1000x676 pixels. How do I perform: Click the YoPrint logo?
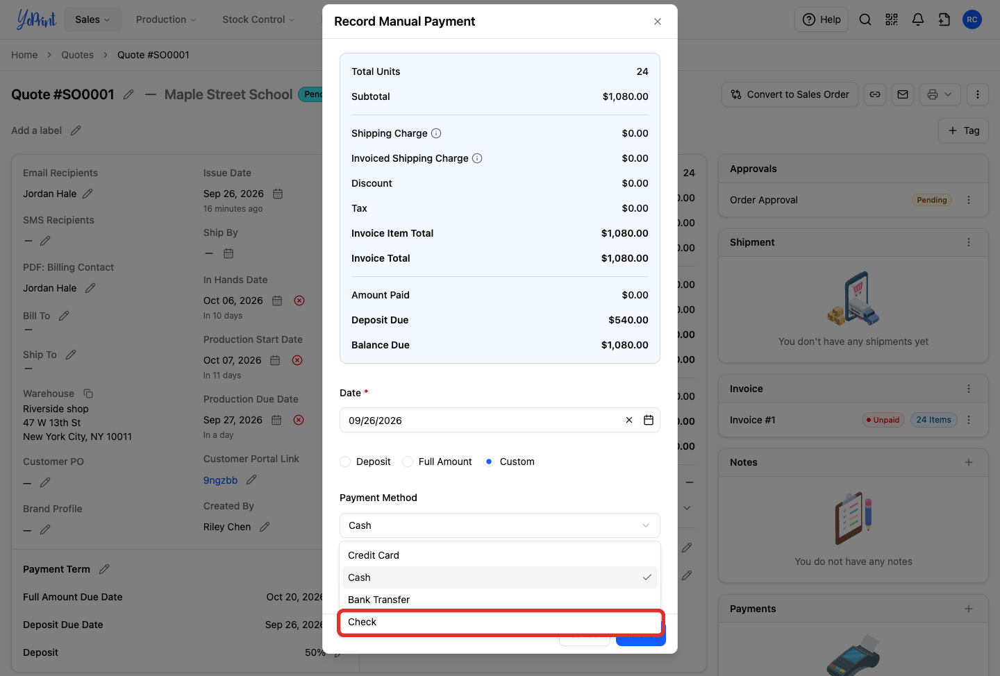point(36,19)
